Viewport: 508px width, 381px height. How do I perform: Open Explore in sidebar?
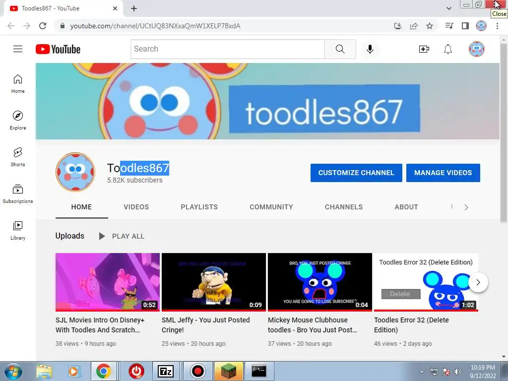(18, 120)
